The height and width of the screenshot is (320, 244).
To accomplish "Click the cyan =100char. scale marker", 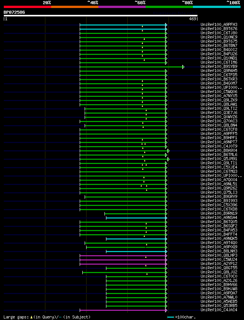I will point(170,317).
